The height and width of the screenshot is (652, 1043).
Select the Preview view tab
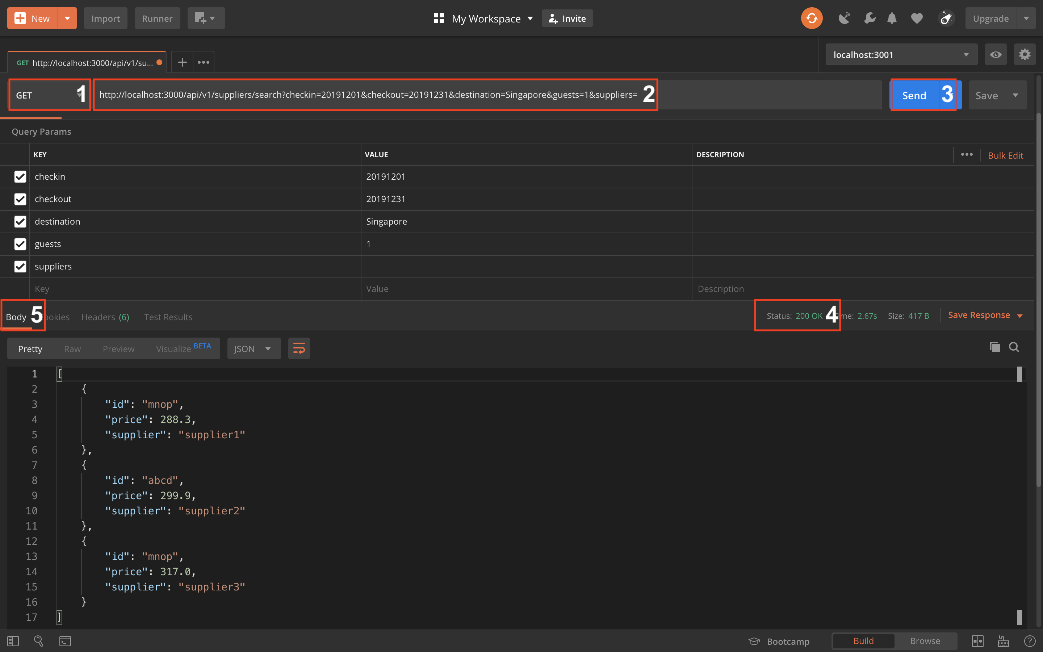[118, 348]
